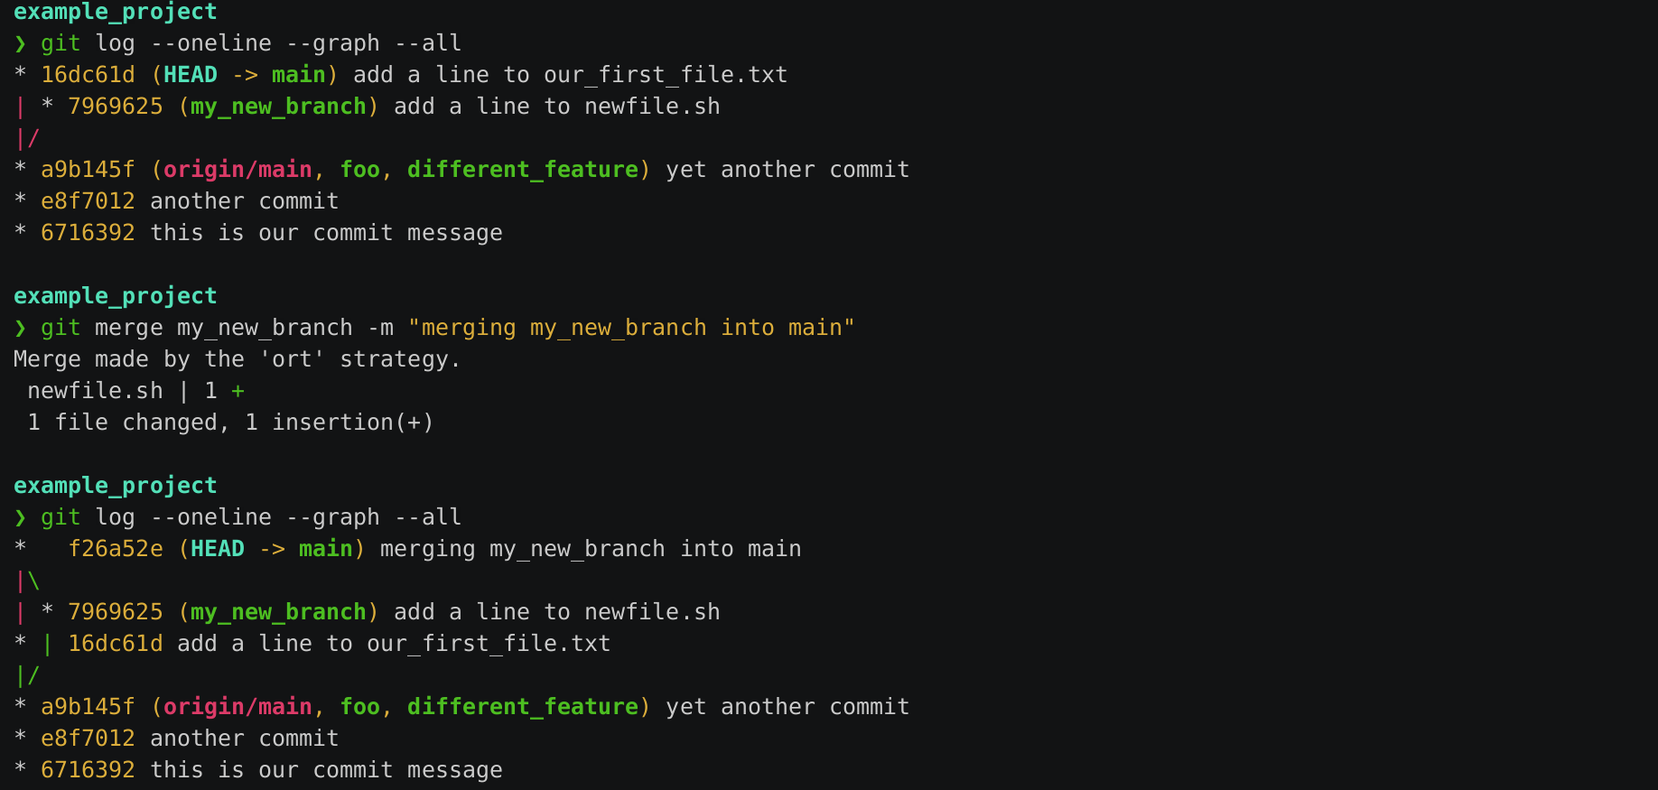Click the my_new_branch label in first log
The image size is (1658, 790).
(278, 107)
